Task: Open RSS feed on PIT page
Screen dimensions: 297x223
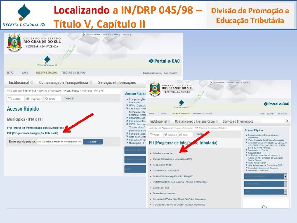Action: [x=186, y=135]
